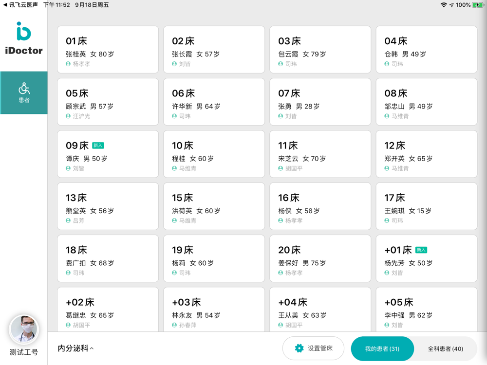
Task: Open bed 12 patient 郑开英 card
Action: [426, 154]
